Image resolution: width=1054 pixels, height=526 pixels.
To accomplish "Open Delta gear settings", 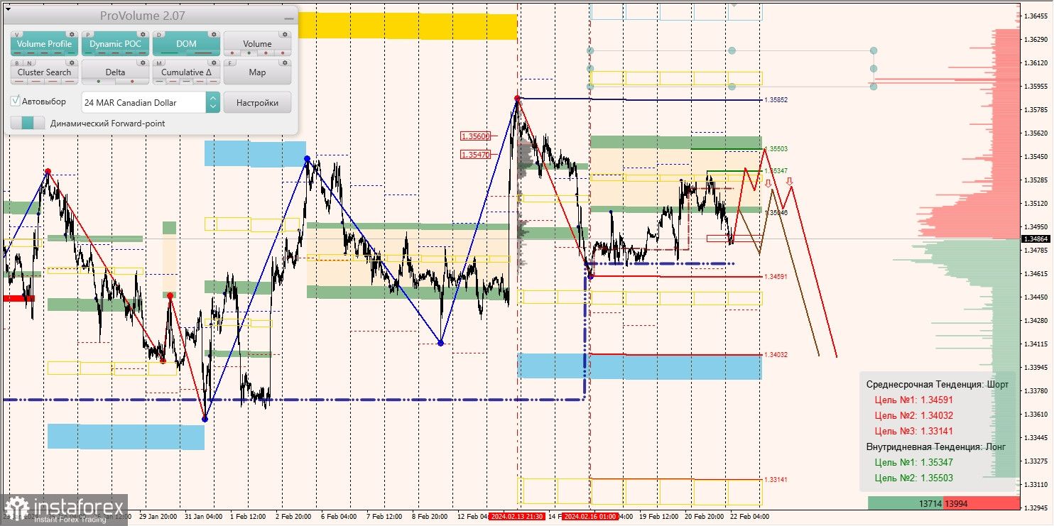I will pos(143,62).
